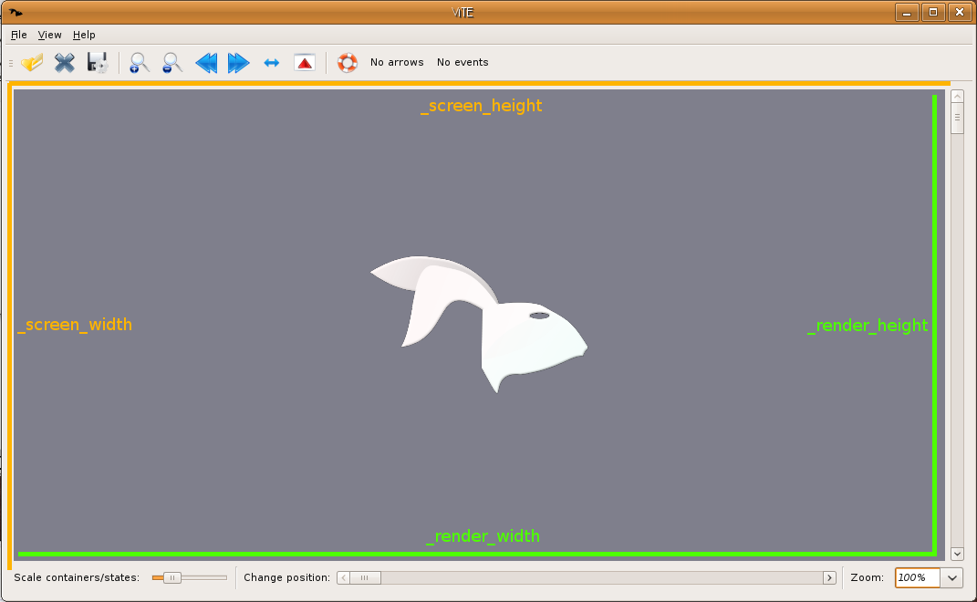
Task: Open help via the lifebuoy icon
Action: tap(348, 63)
